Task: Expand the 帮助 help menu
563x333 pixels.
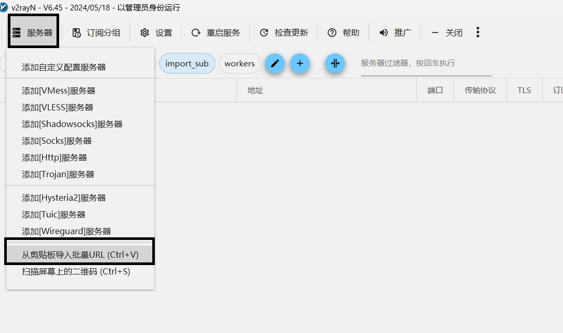Action: click(x=344, y=32)
